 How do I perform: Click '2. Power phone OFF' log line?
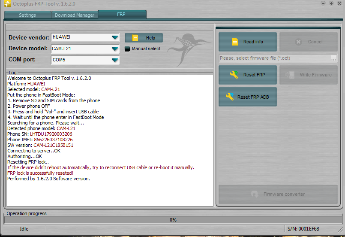coord(29,106)
